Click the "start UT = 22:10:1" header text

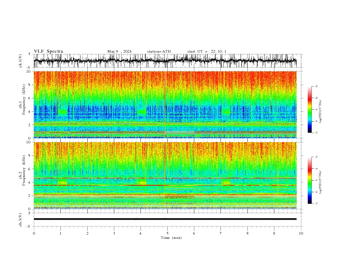(x=207, y=51)
